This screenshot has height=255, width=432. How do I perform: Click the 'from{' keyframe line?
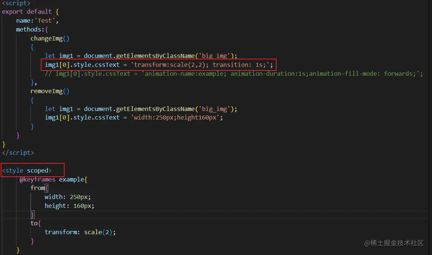[39, 188]
